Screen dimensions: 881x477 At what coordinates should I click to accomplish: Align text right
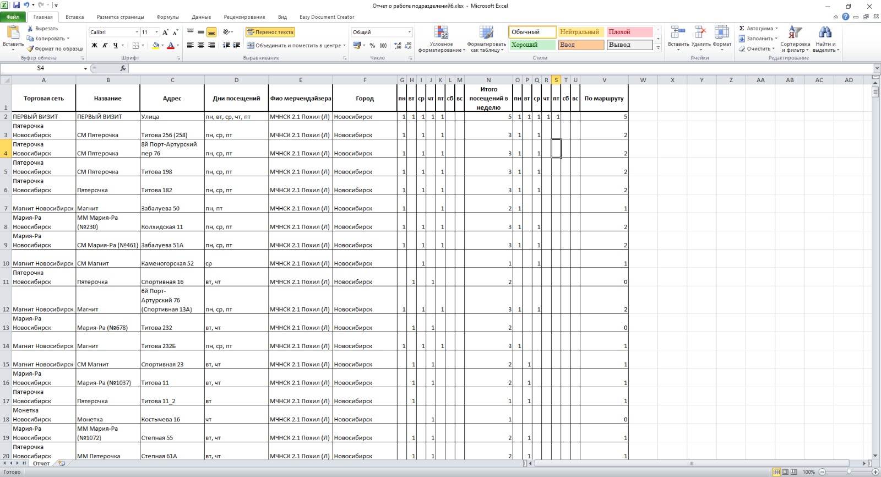211,45
